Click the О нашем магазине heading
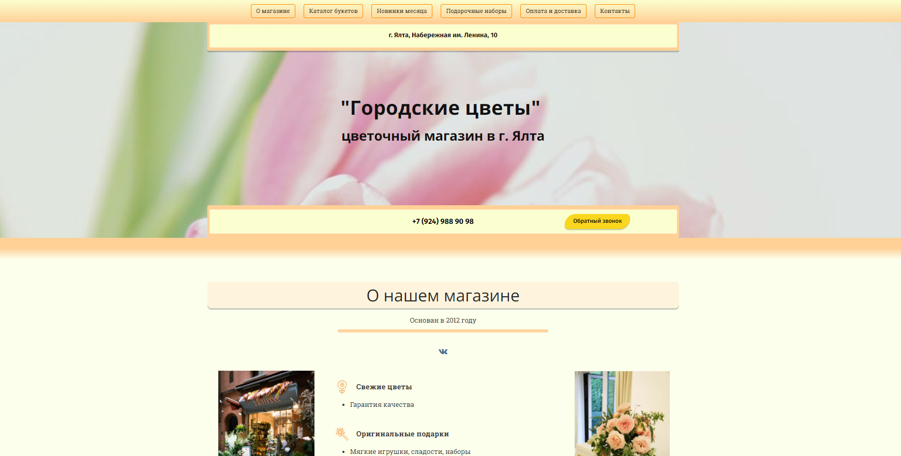The height and width of the screenshot is (456, 901). tap(443, 296)
